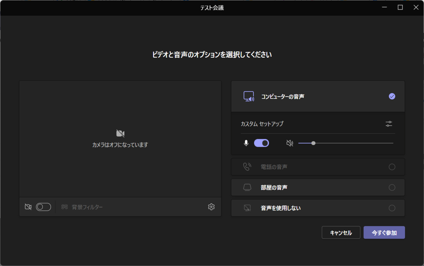Image resolution: width=424 pixels, height=266 pixels.
Task: Click the 今すぐ参加 join now button
Action: [x=384, y=233]
